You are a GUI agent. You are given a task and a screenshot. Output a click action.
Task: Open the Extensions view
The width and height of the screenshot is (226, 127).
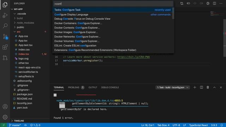click(5, 47)
